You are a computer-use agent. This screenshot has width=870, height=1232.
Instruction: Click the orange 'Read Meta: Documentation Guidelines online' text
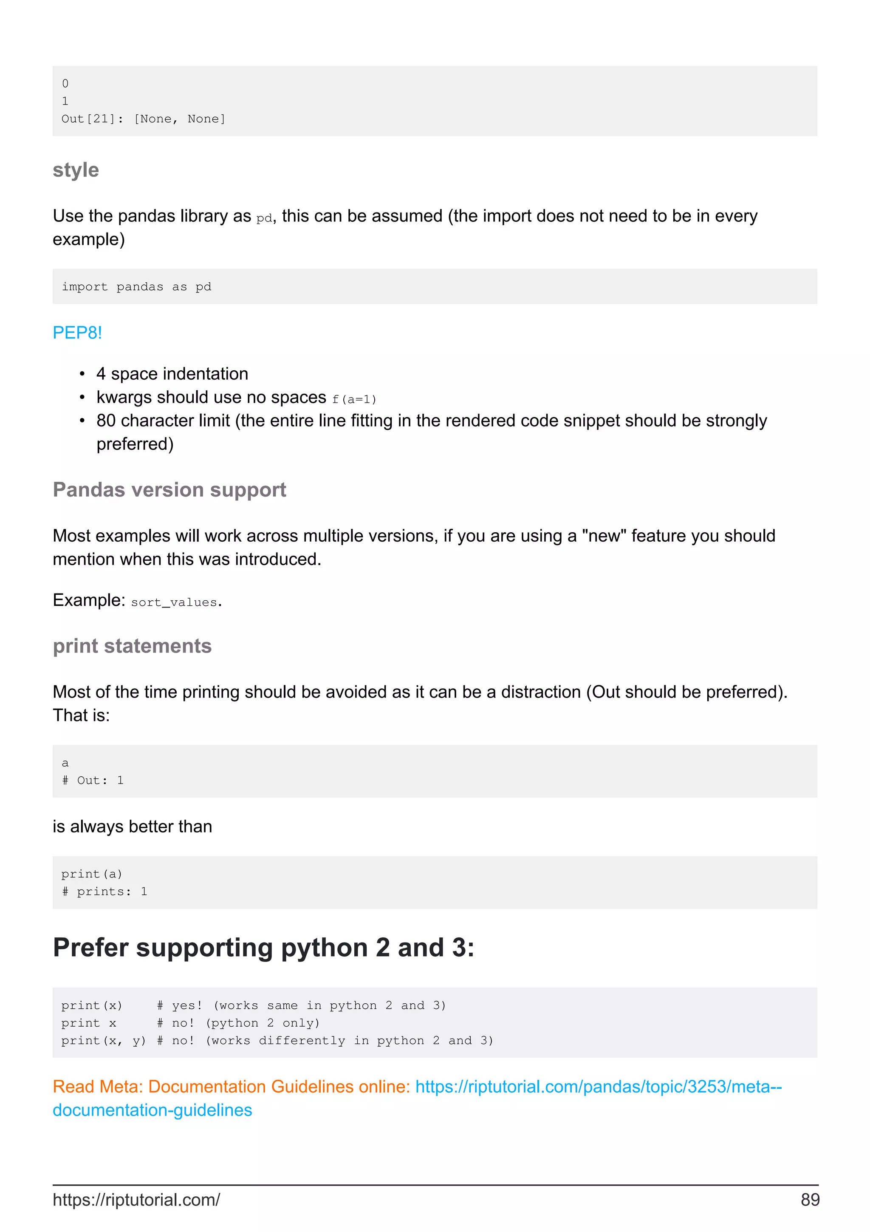coord(231,1087)
